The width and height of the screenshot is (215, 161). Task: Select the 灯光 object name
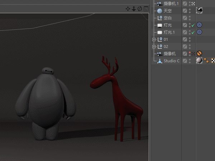pos(168,25)
